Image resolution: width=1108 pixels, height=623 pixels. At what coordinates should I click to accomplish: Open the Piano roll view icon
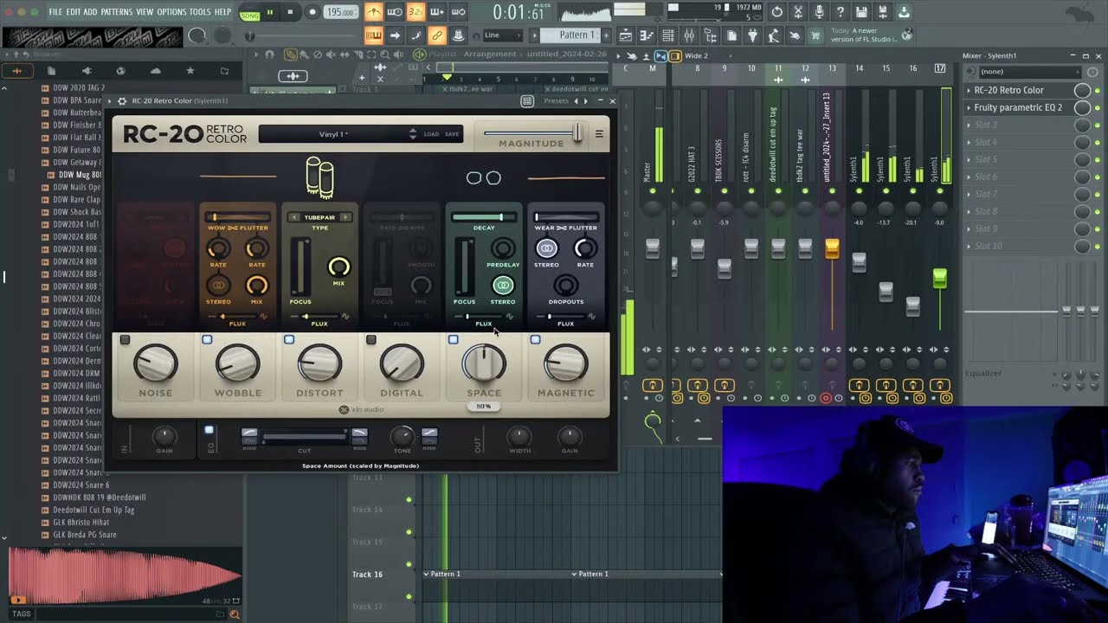click(647, 35)
